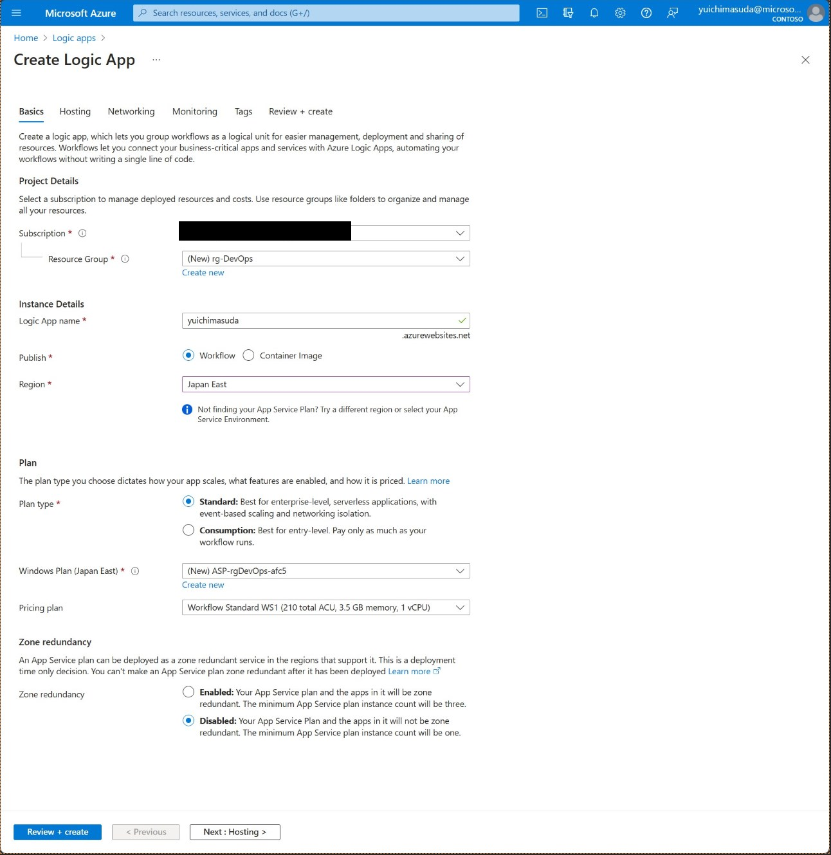Select the Workflow publish option

point(188,355)
